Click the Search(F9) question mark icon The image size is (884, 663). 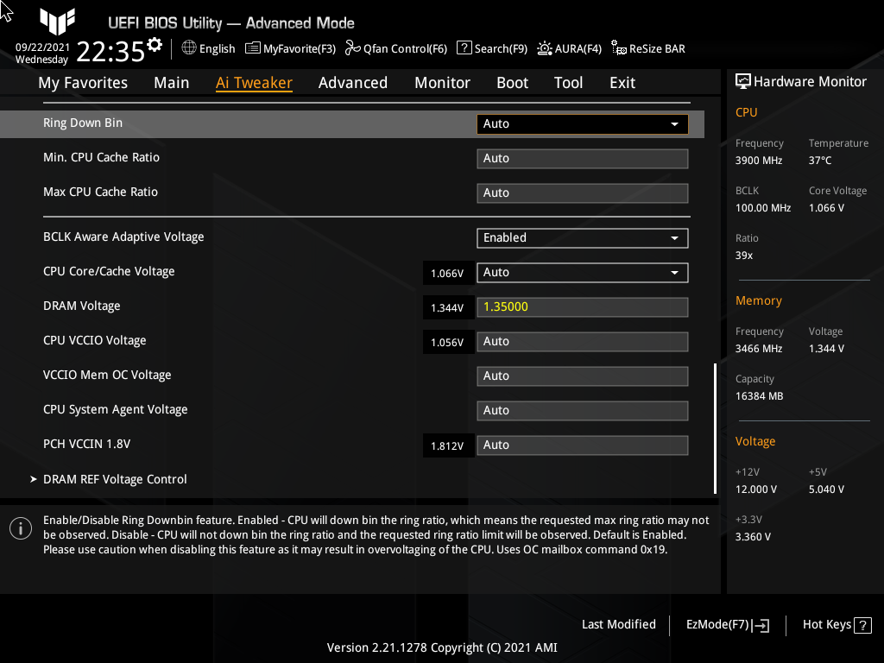[464, 48]
